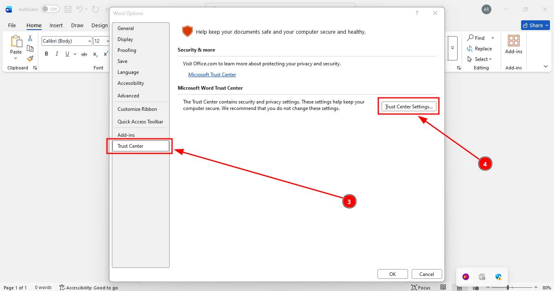The height and width of the screenshot is (291, 554).
Task: Open the Word Options help question mark
Action: [x=417, y=13]
